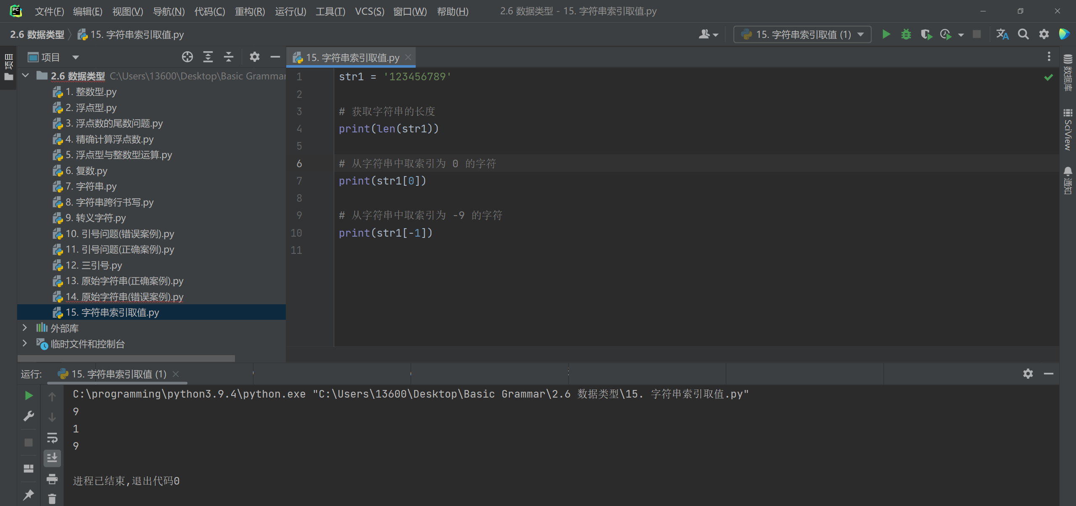This screenshot has width=1076, height=506.
Task: Toggle the 通知 notifications tool window
Action: (1068, 180)
